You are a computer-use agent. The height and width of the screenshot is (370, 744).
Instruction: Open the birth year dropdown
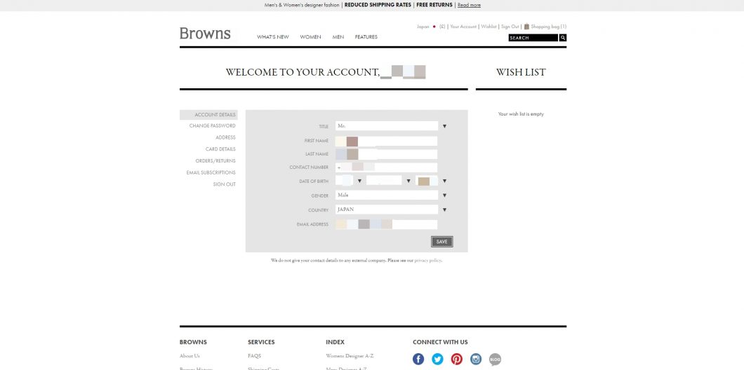(x=444, y=181)
